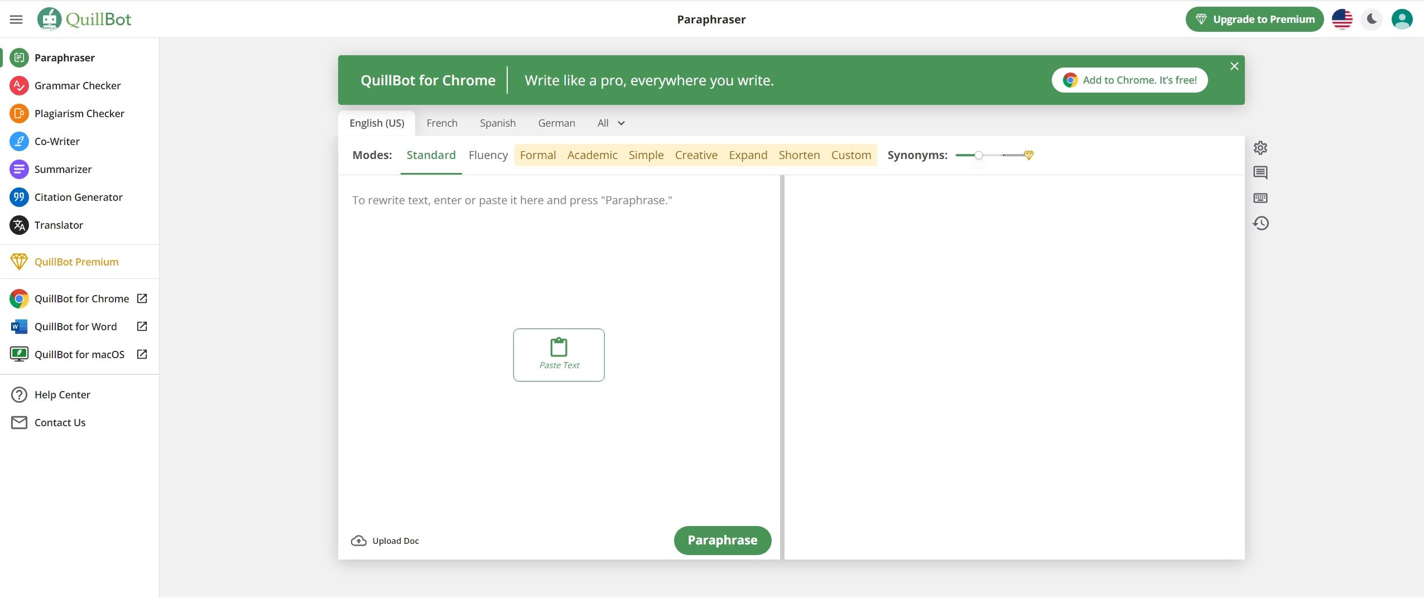Click Add to Chrome. It's free! button
The width and height of the screenshot is (1424, 598).
(x=1130, y=80)
